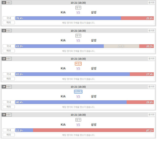Click the VS link under U/O 9.5
Viewport: 157px width, 141px height.
pos(78,96)
